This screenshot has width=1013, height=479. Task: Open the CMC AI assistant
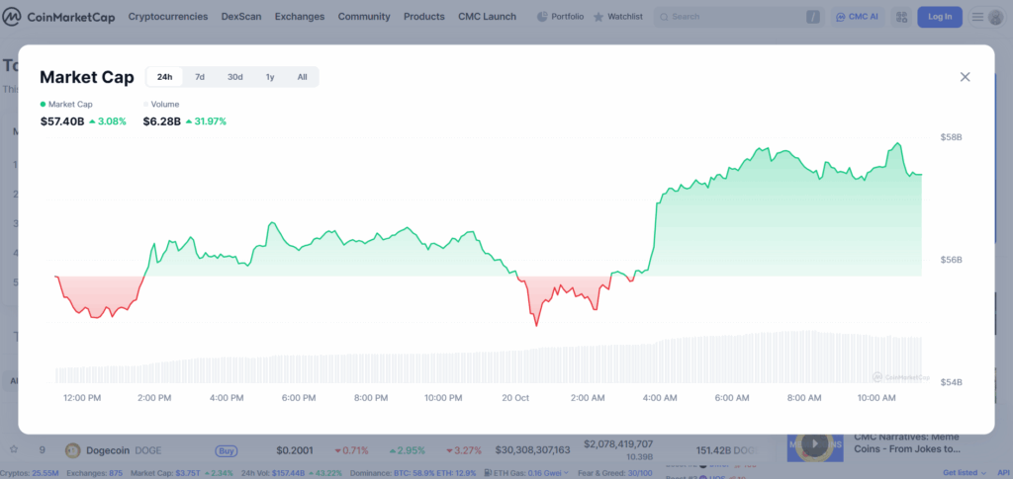pyautogui.click(x=858, y=17)
